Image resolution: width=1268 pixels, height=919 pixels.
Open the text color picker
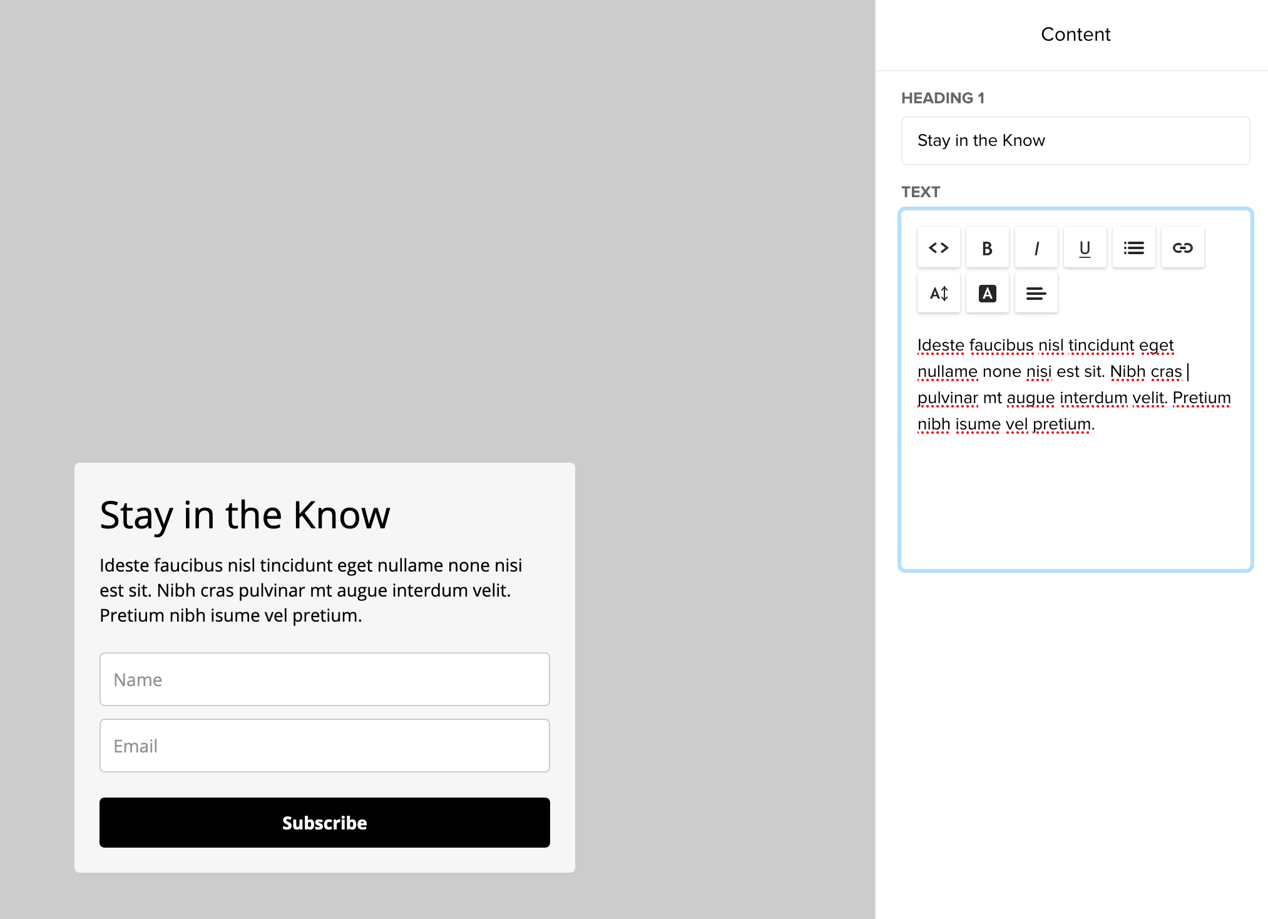point(987,292)
